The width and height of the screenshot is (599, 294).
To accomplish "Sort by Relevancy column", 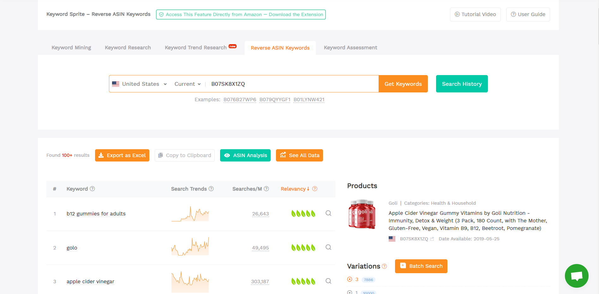I will click(x=295, y=189).
